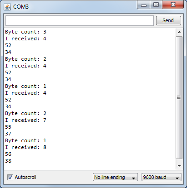
Task: Click the arrow on baud rate combo box
Action: [177, 178]
